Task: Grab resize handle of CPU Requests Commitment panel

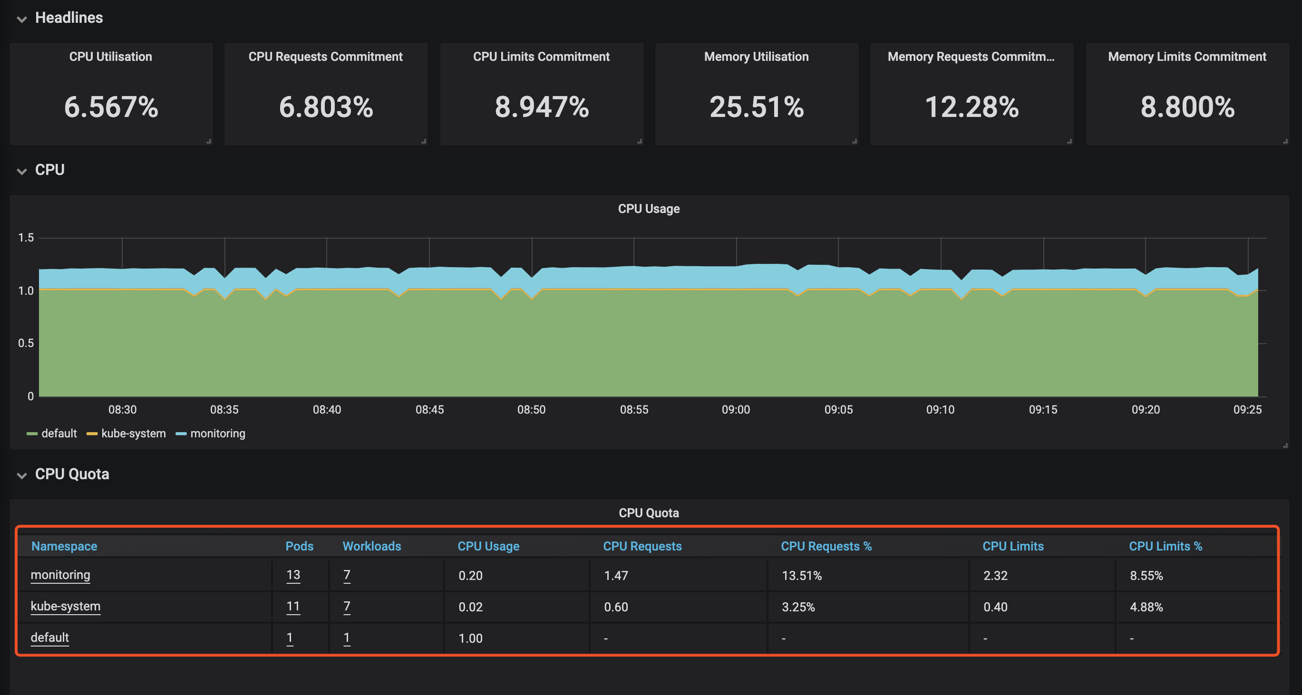Action: pyautogui.click(x=424, y=142)
